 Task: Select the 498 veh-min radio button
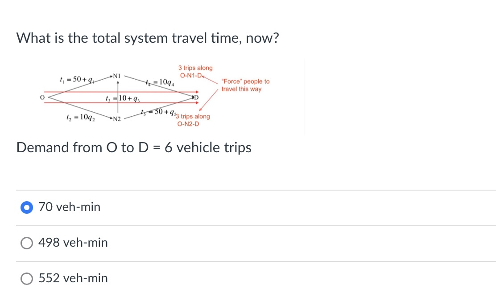(27, 243)
